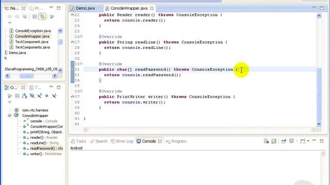Collapse All in the Outline toolbar
This screenshot has height=185, width=330.
(x=17, y=96)
